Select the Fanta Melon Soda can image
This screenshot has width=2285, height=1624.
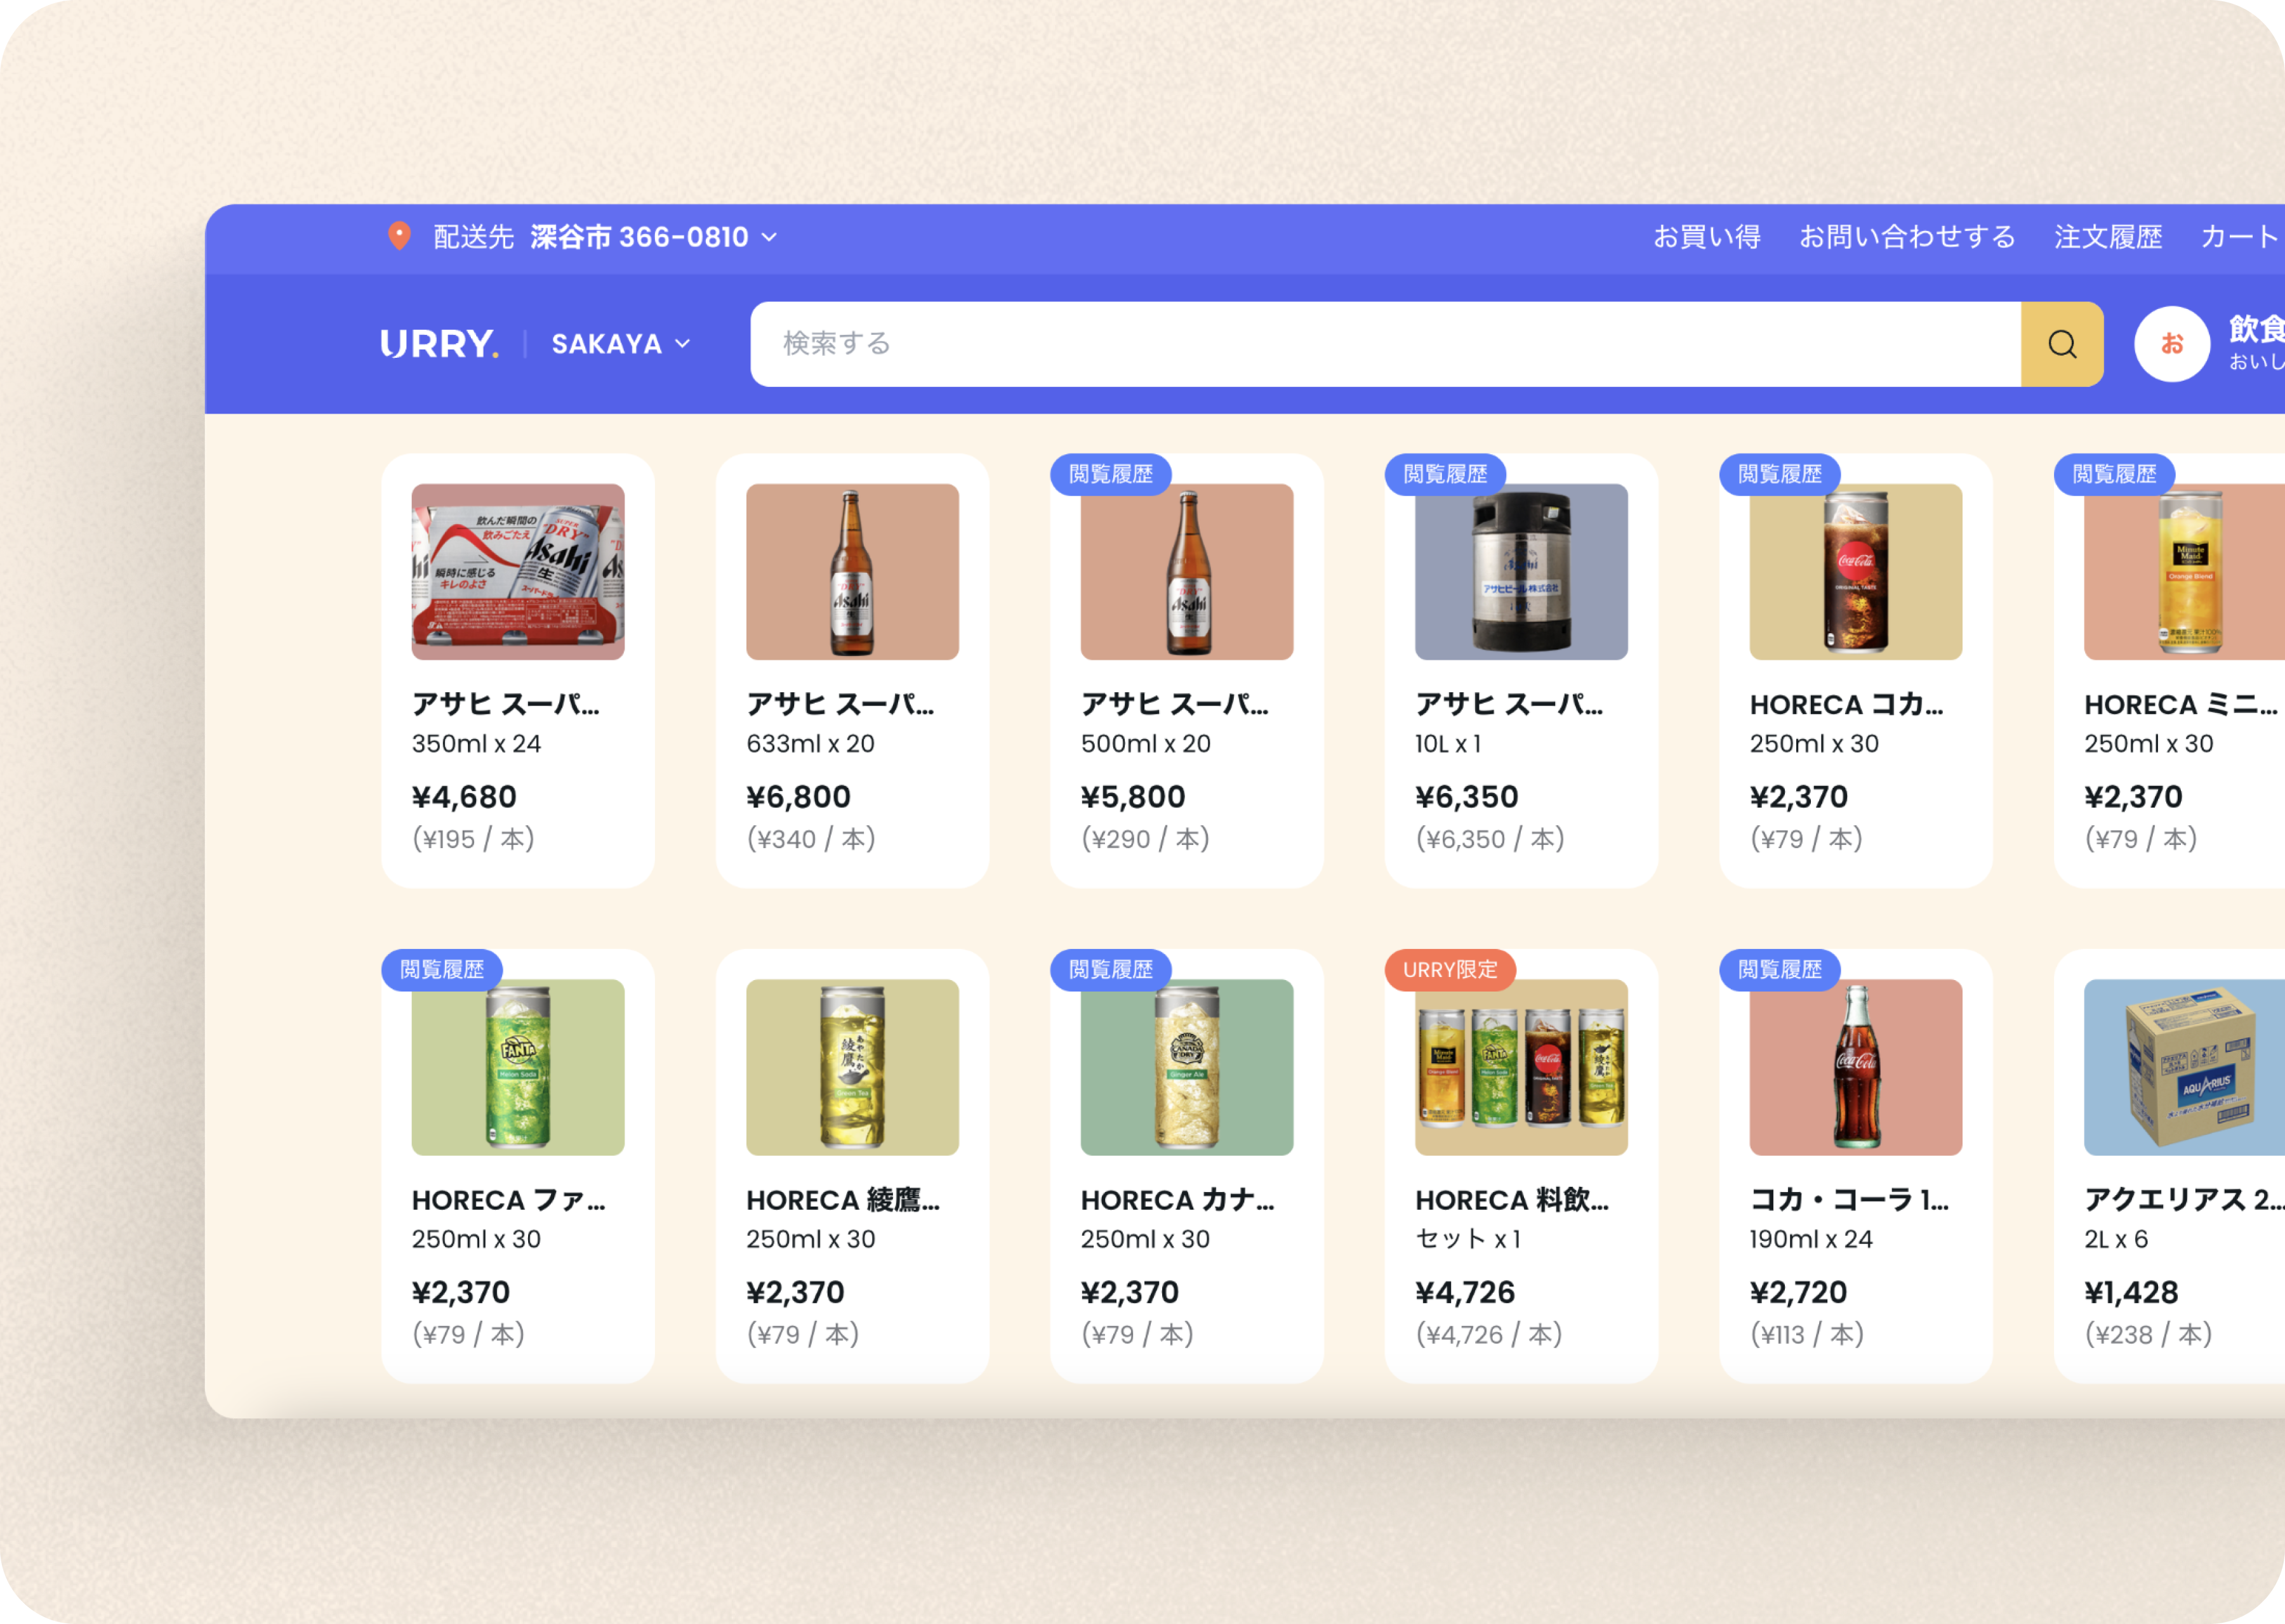pos(517,1067)
